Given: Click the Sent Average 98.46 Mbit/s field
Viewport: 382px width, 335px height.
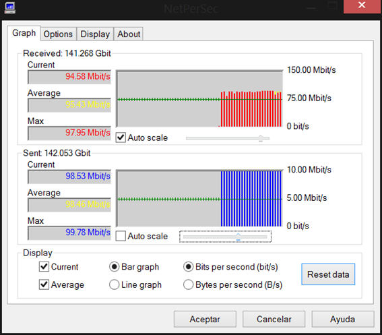Looking at the screenshot, I should coord(69,204).
